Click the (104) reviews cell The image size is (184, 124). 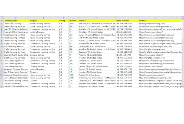click(73, 78)
